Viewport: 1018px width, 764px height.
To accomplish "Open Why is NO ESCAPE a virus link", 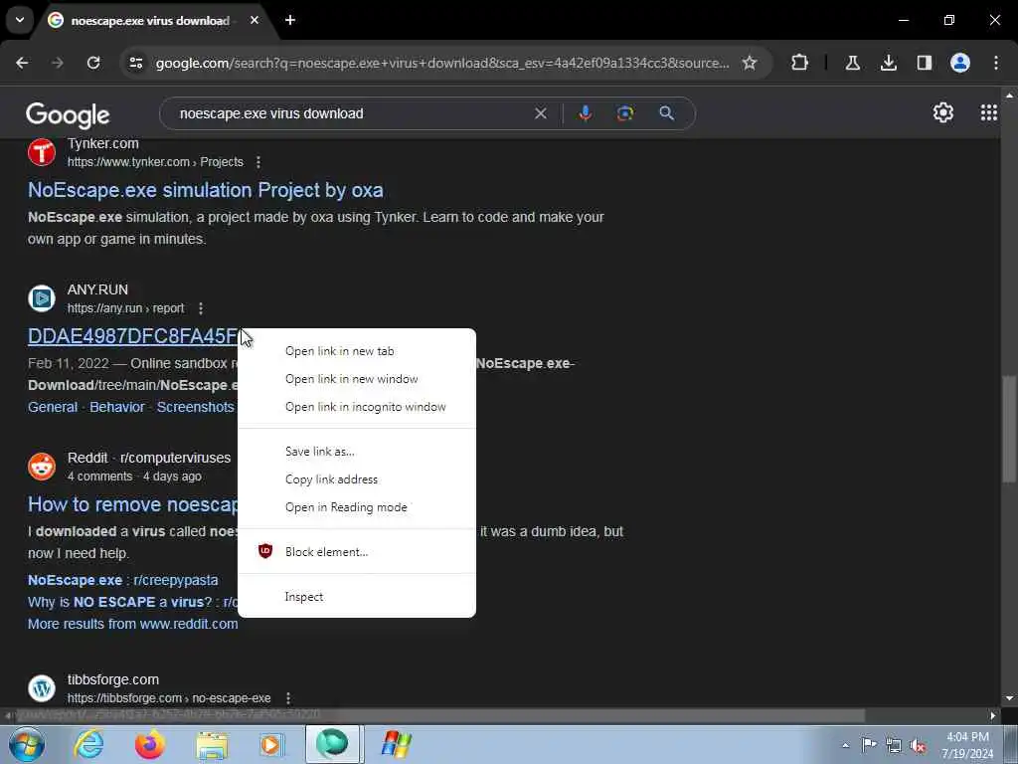I will coord(132,602).
